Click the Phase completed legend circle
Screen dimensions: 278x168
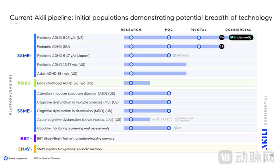(6, 158)
